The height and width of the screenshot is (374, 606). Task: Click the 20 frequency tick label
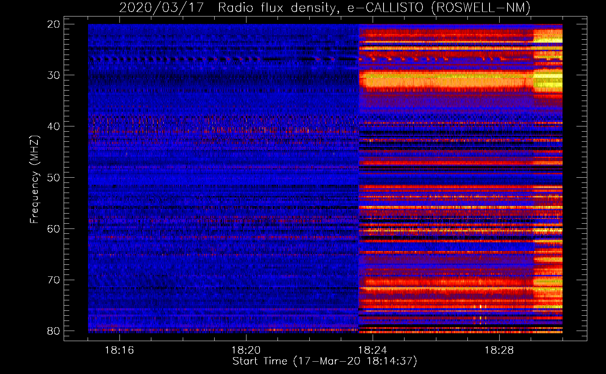click(54, 24)
